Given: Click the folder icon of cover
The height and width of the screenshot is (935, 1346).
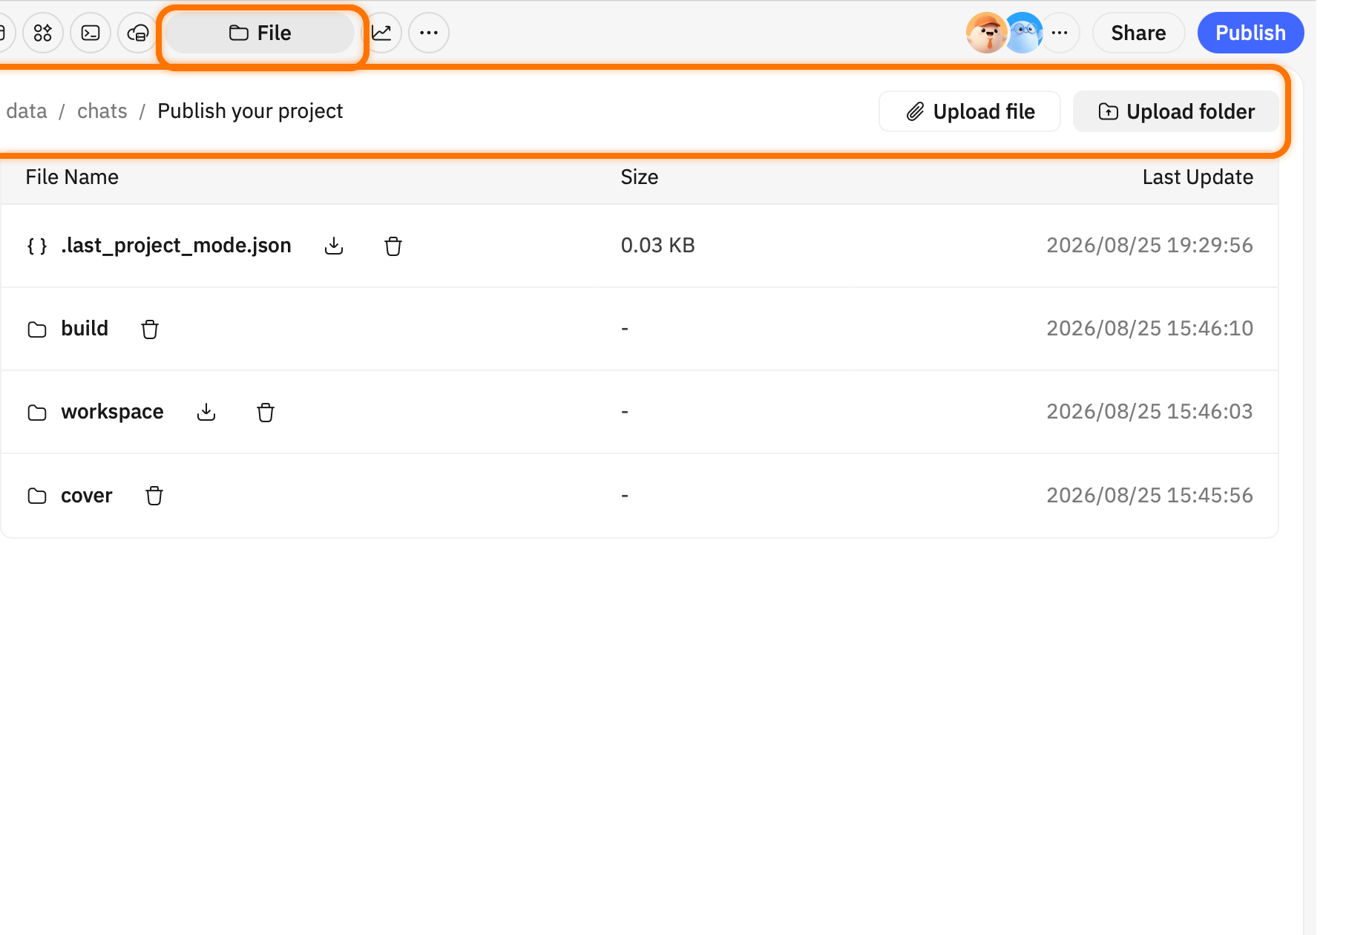Looking at the screenshot, I should click(37, 496).
